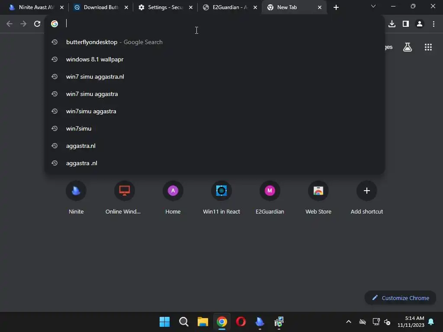Close the E2Guardian tab
443x332 pixels.
coord(255,7)
